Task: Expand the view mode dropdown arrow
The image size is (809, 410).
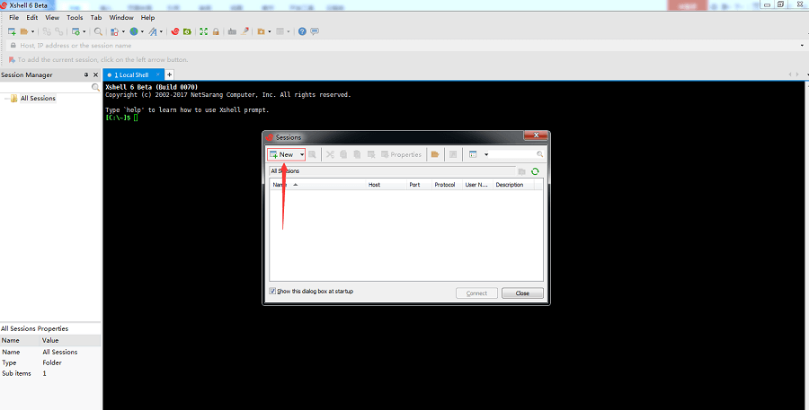Action: pyautogui.click(x=486, y=154)
